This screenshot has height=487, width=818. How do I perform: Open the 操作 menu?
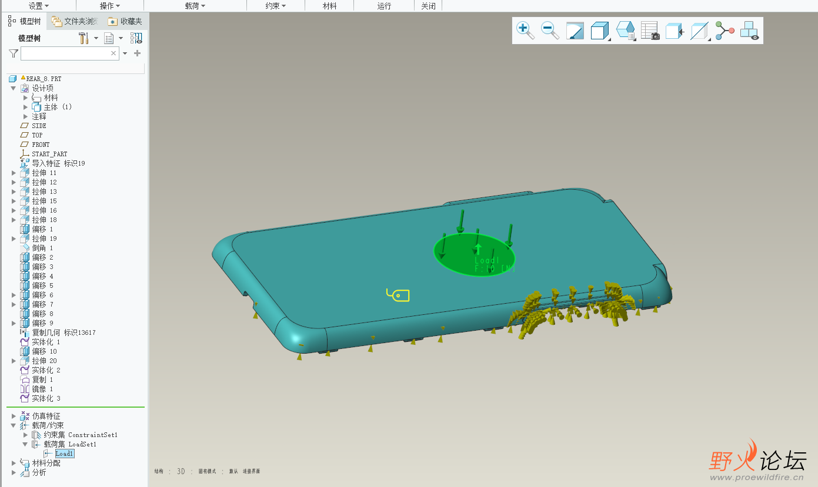[x=110, y=6]
